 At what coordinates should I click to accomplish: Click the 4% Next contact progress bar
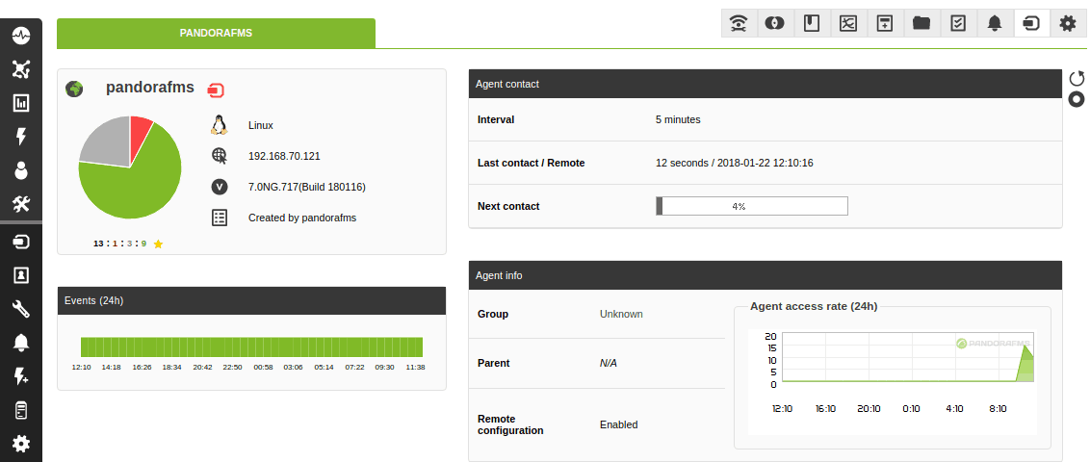coord(752,206)
